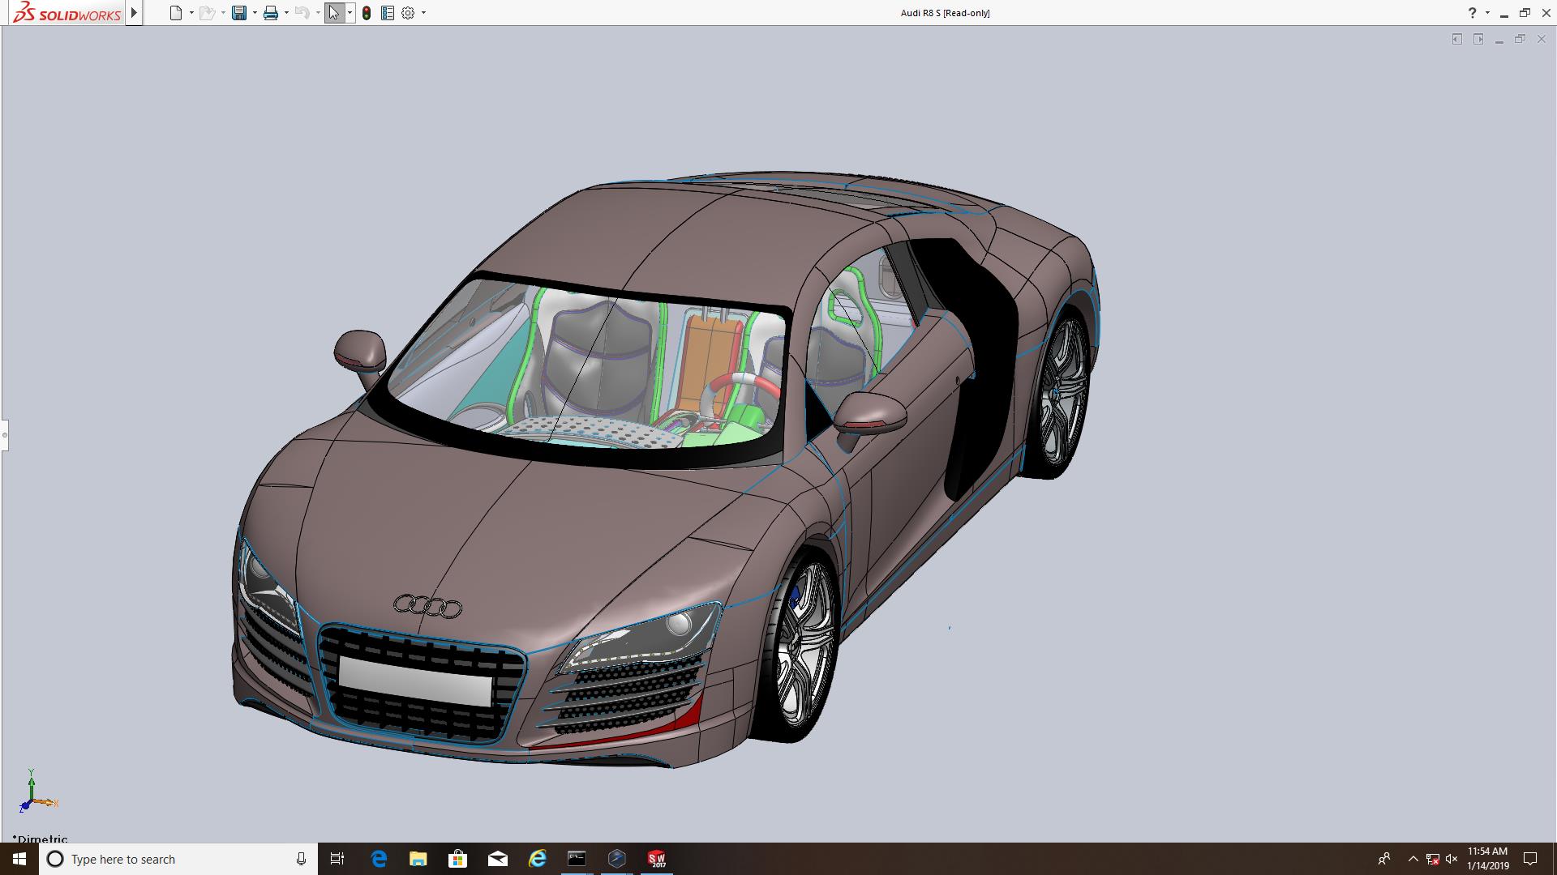Click the Rebuild traffic light icon

click(367, 13)
